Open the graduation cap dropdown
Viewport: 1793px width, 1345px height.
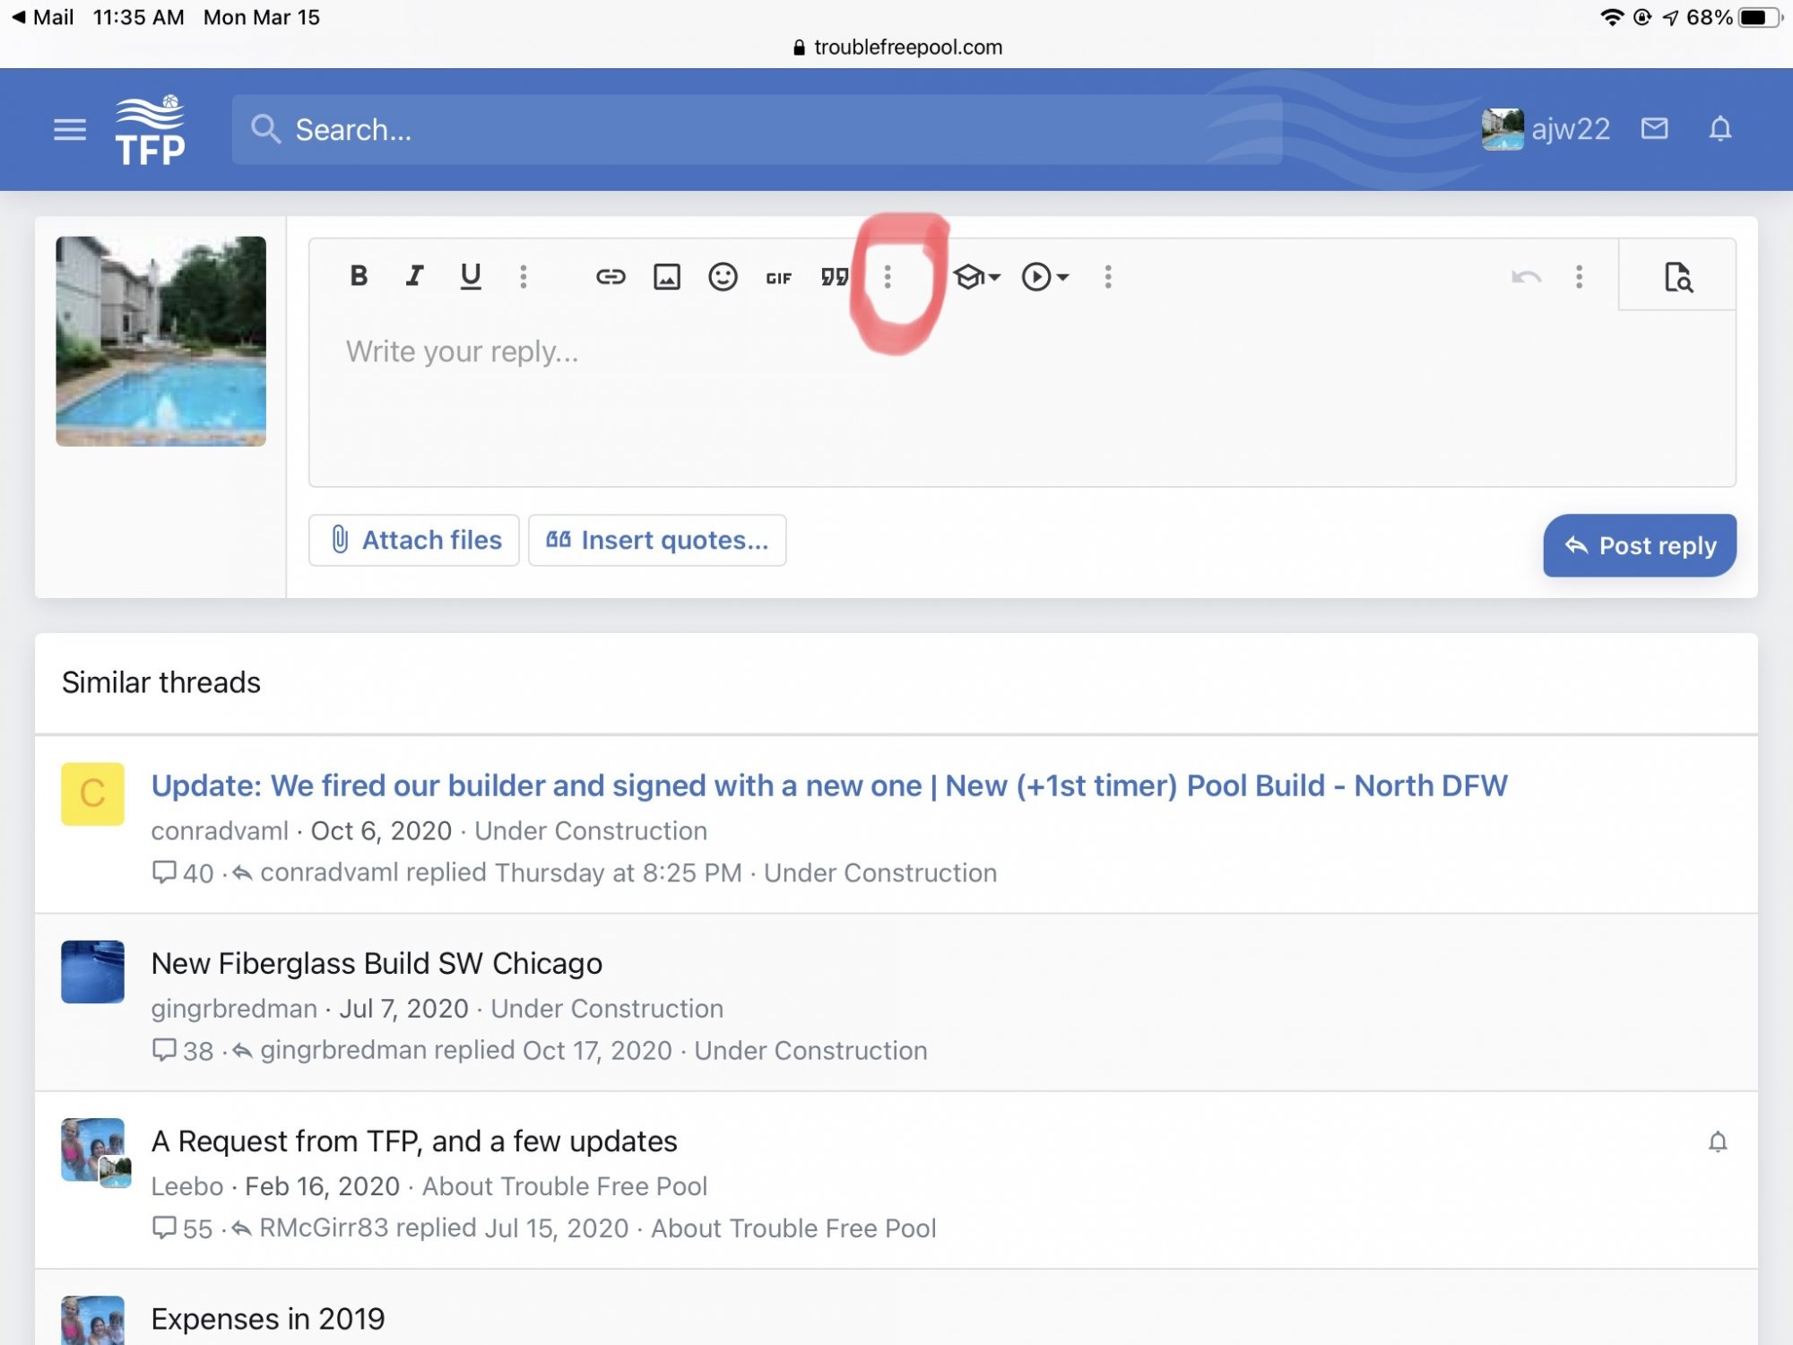click(976, 276)
